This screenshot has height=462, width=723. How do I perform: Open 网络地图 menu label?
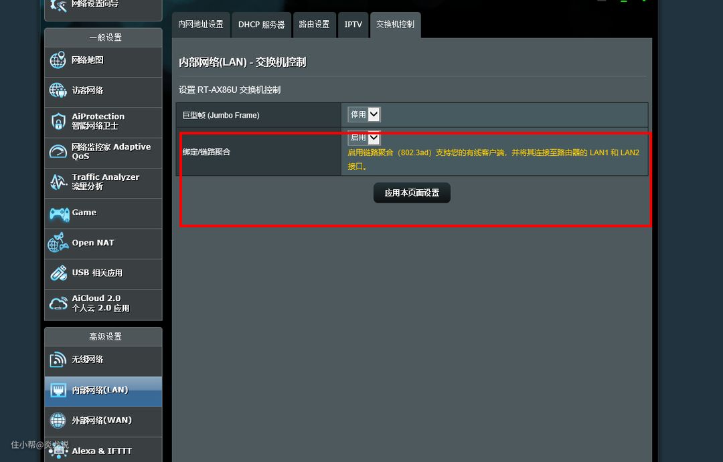pos(88,60)
